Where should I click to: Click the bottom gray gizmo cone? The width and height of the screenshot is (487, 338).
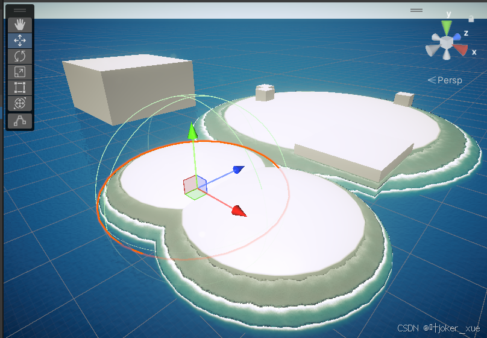pyautogui.click(x=446, y=55)
